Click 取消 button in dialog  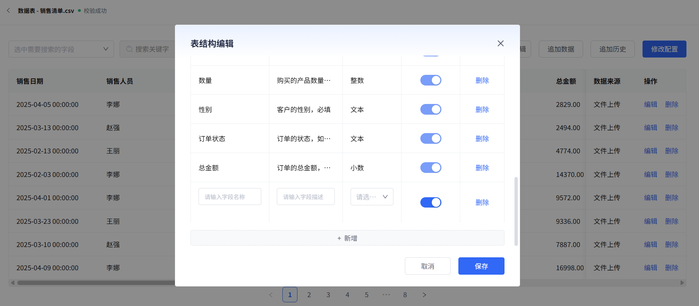427,266
